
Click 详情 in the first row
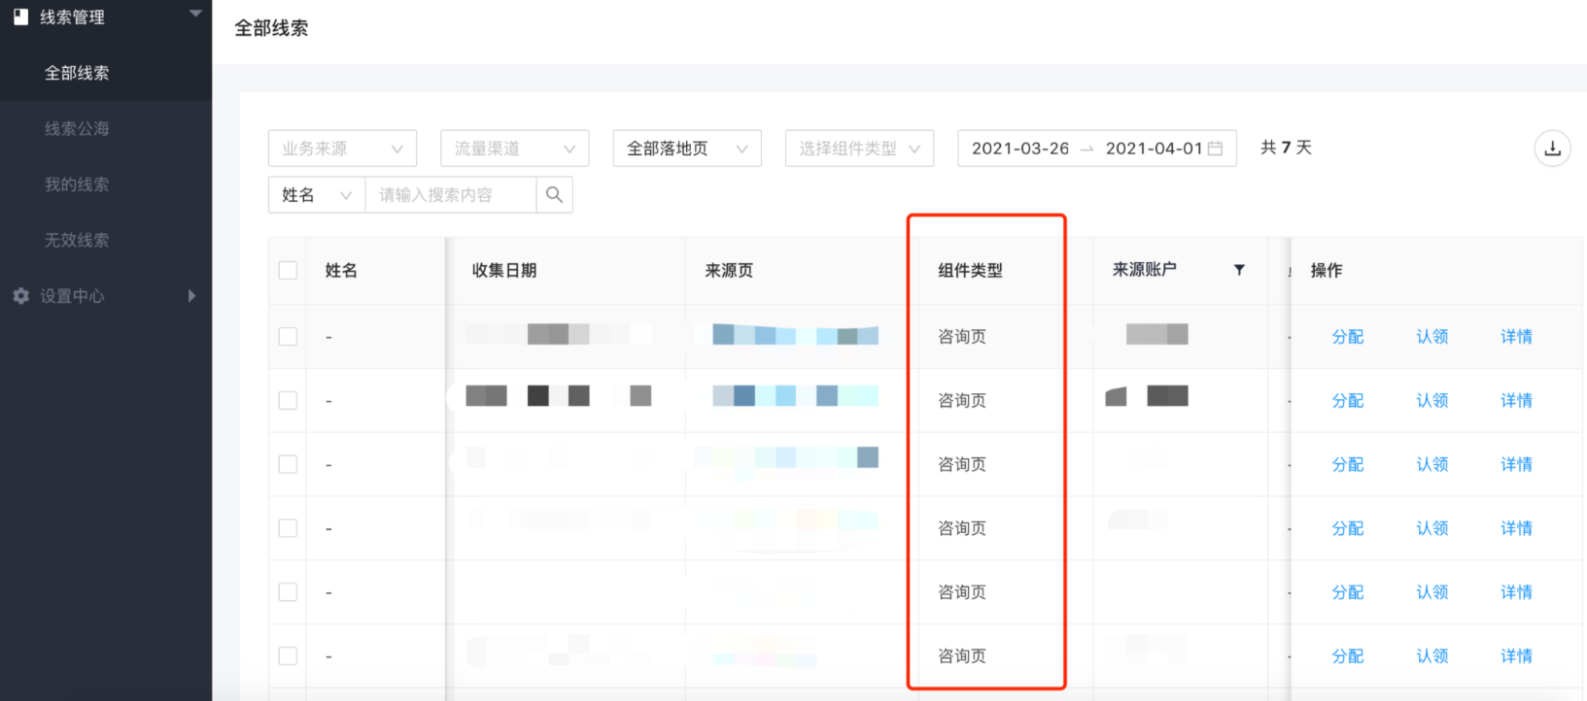[x=1516, y=337]
